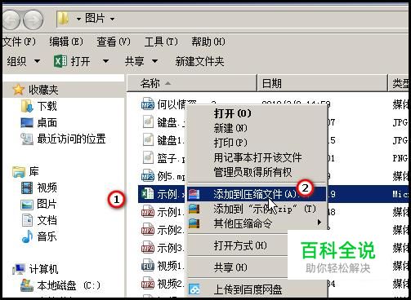
Task: Click the 库 library icon in sidebar
Action: [x=19, y=172]
